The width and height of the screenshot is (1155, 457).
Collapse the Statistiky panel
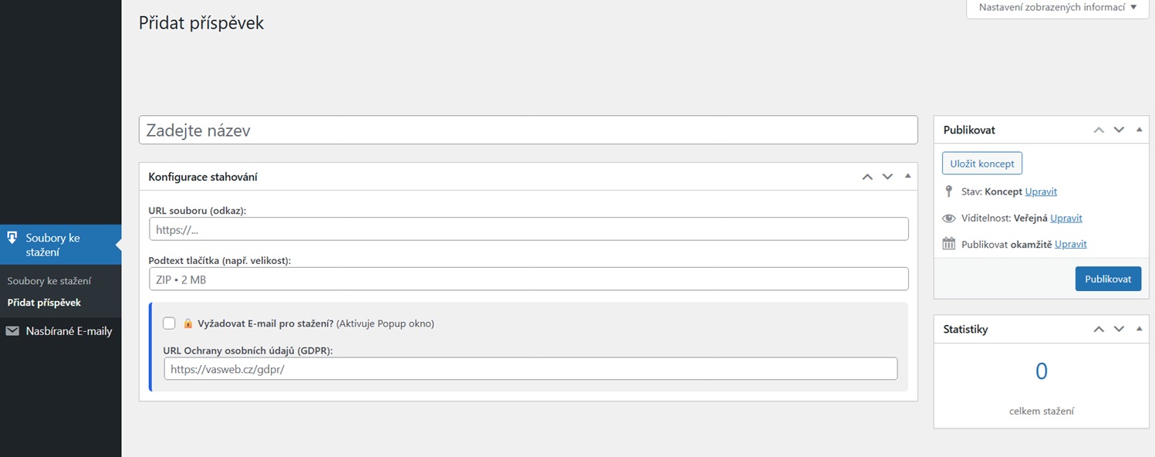click(x=1139, y=329)
